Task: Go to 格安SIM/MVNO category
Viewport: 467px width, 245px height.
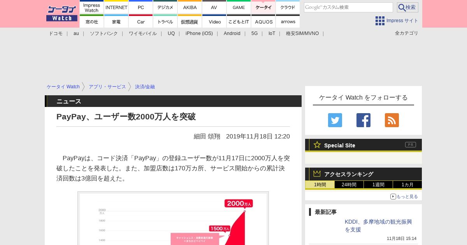Action: 302,33
